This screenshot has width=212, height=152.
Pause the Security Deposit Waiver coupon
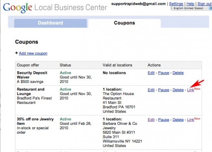pyautogui.click(x=163, y=73)
